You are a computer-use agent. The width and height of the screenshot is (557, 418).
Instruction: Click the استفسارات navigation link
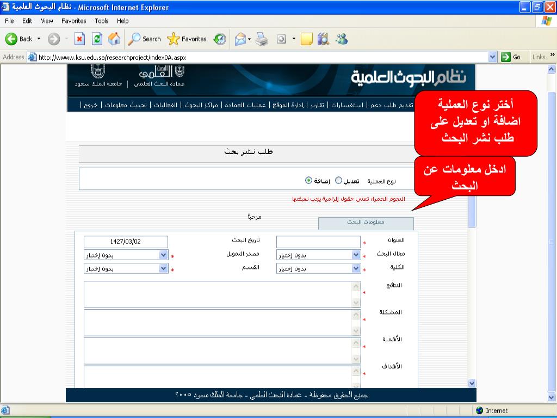point(348,105)
